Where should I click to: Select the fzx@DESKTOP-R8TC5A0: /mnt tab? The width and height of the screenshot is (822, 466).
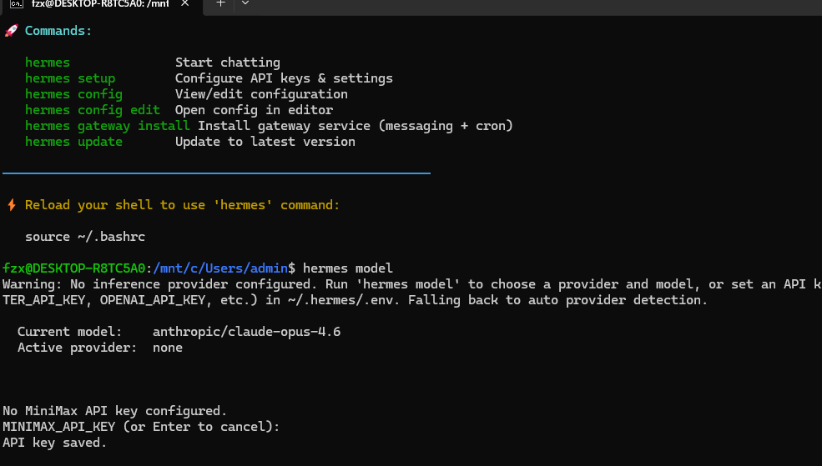click(x=101, y=4)
